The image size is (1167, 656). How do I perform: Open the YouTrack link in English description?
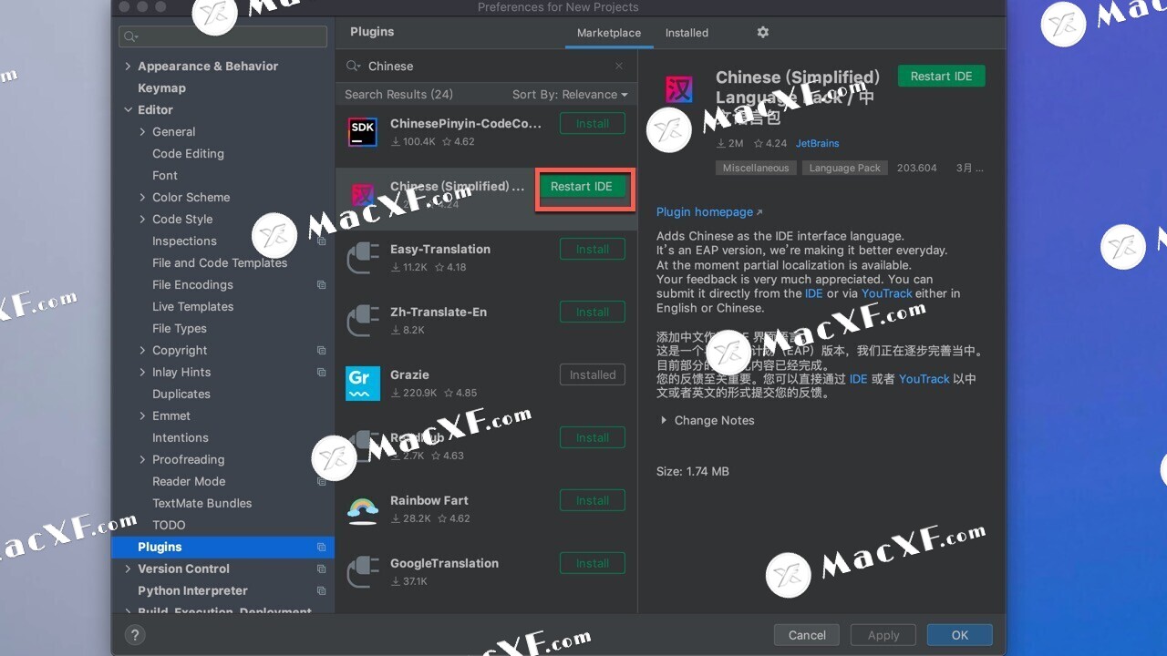(x=887, y=293)
